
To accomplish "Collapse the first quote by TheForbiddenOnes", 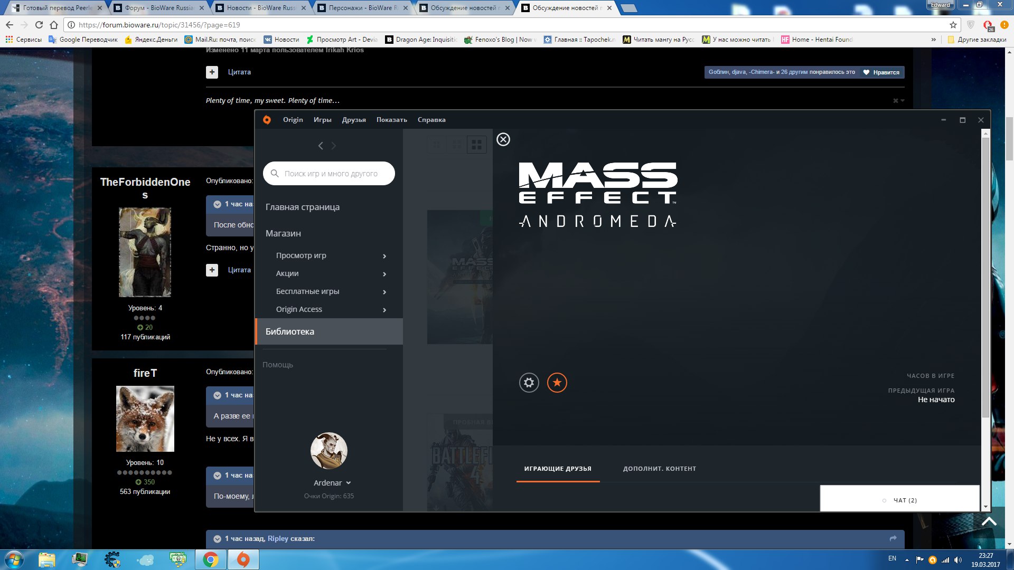I will coord(217,204).
